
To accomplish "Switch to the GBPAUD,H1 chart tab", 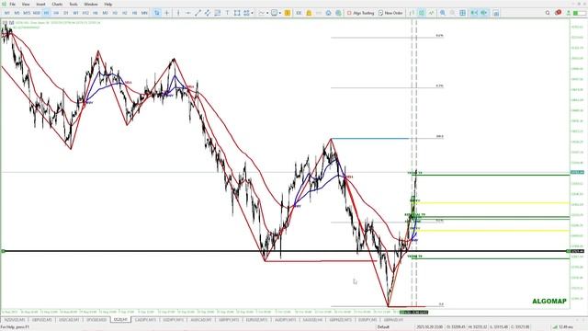I will click(393, 320).
